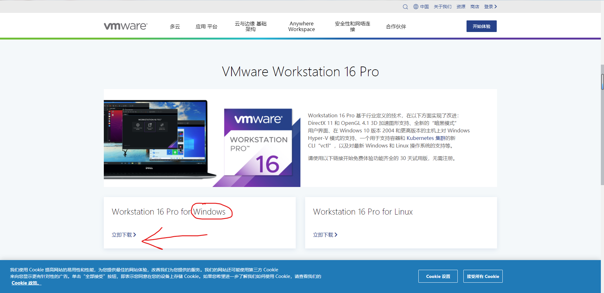Expand the 登录 login menu
Image resolution: width=604 pixels, height=293 pixels.
(490, 7)
